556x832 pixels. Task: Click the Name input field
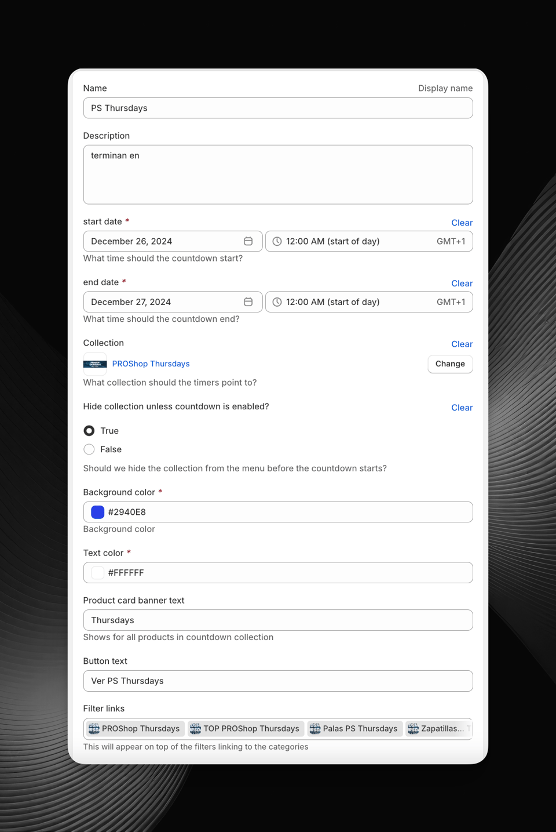278,108
